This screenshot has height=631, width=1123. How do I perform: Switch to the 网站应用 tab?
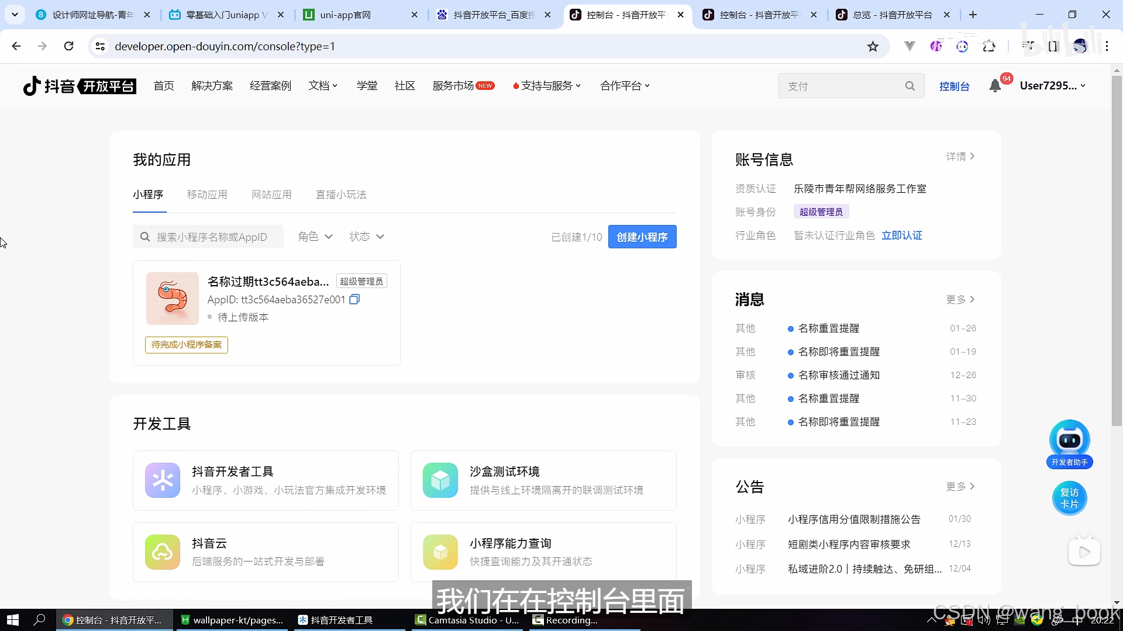click(271, 195)
